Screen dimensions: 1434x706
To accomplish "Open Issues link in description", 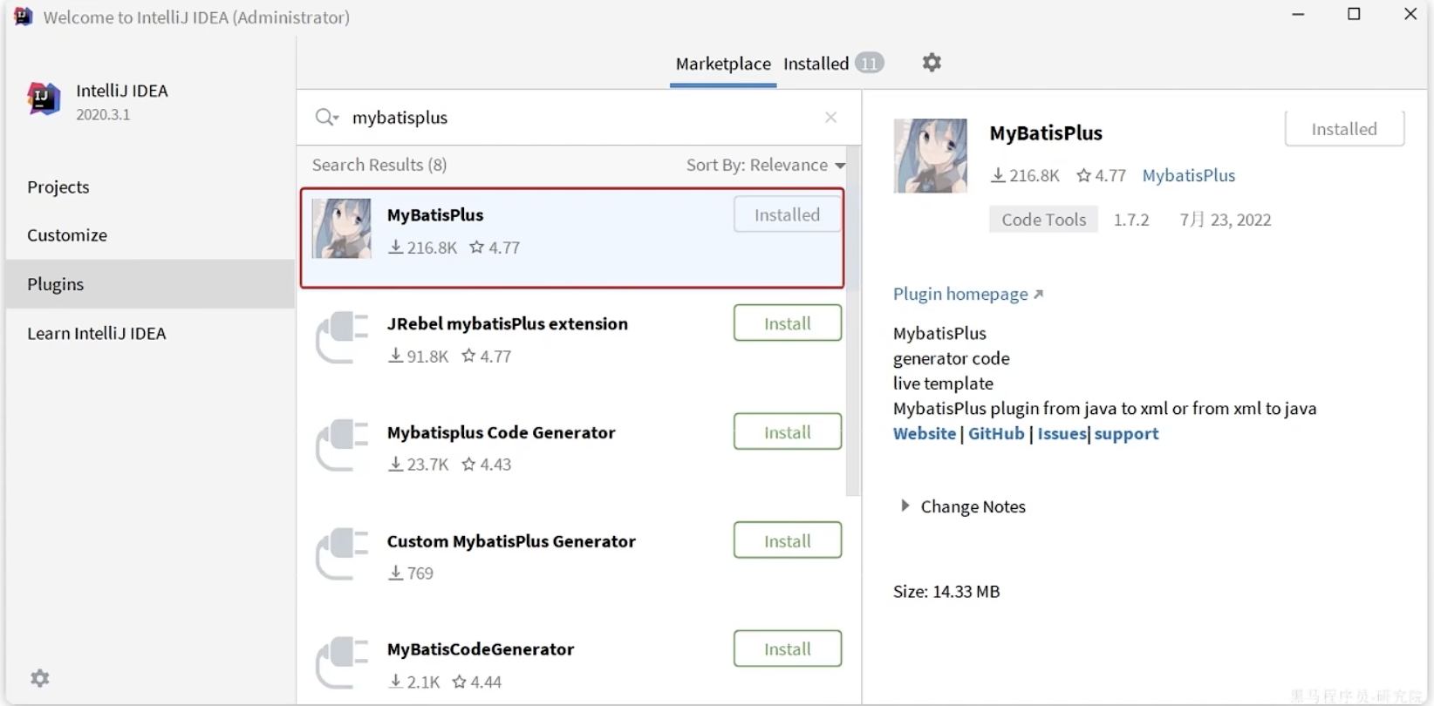I will pyautogui.click(x=1062, y=433).
